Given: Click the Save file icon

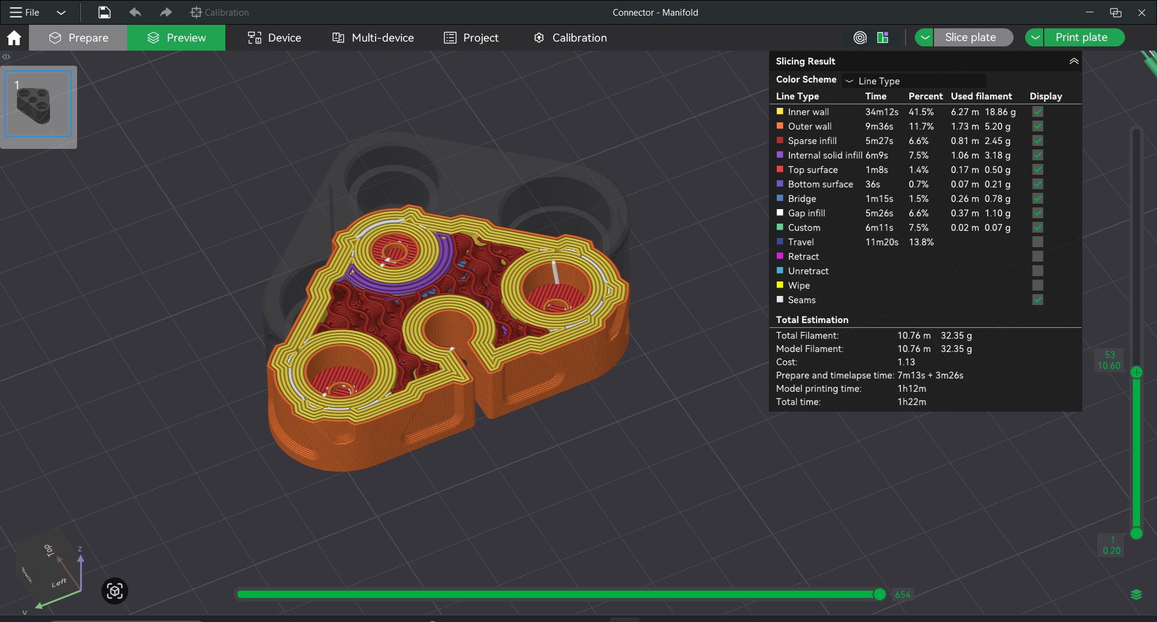Looking at the screenshot, I should [104, 12].
